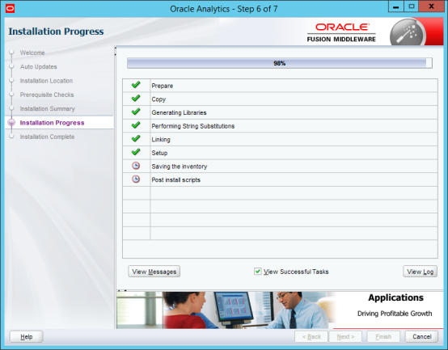Click the green checkmark next to Copy
Screen dimensions: 448x350
[136, 98]
